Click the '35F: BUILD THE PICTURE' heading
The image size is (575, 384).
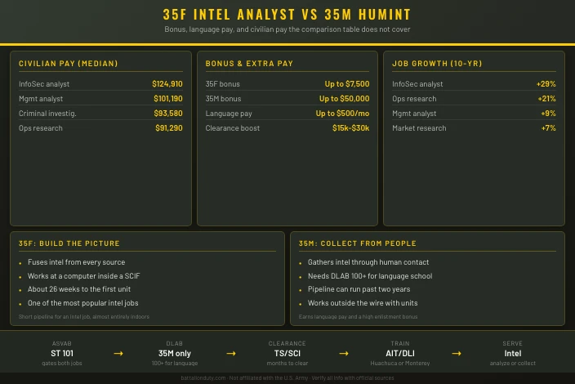coord(69,243)
